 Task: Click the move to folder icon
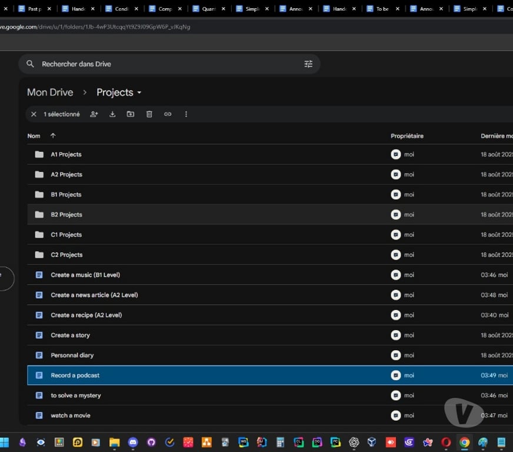click(131, 114)
